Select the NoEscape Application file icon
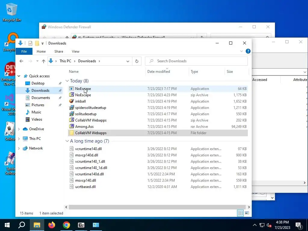This screenshot has height=231, width=308. 72,89
